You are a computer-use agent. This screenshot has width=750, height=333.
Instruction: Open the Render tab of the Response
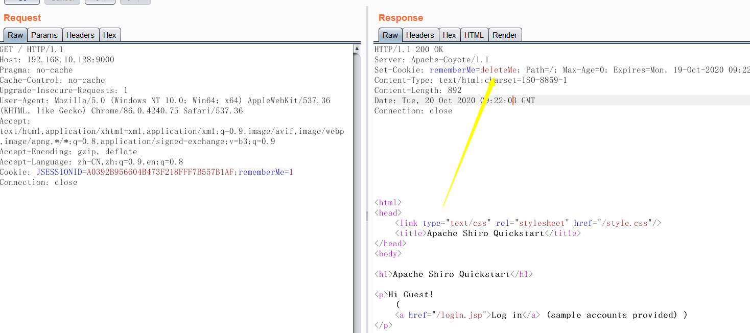coord(505,35)
